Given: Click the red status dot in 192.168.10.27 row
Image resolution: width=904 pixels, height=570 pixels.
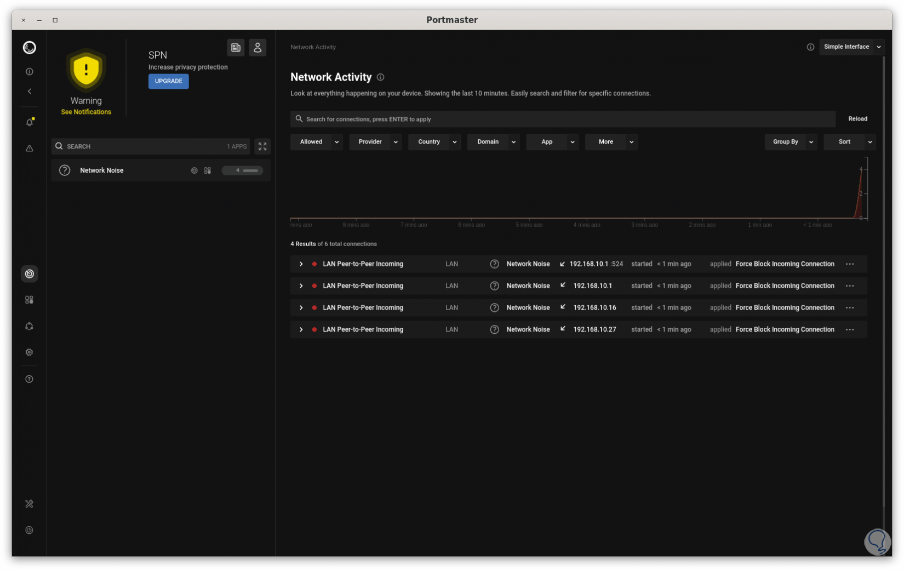Looking at the screenshot, I should click(314, 330).
